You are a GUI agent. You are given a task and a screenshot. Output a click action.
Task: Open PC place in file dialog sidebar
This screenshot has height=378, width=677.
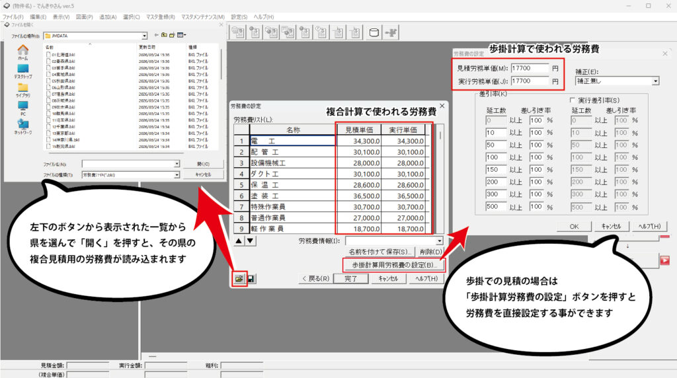coord(23,108)
